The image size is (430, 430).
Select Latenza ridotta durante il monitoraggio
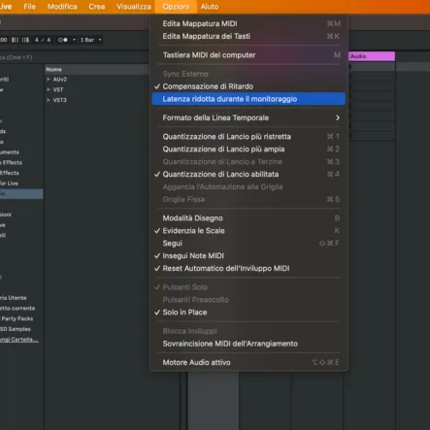click(x=248, y=99)
